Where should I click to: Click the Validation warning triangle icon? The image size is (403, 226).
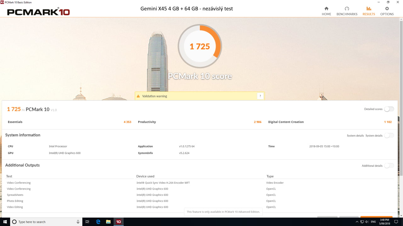(138, 96)
